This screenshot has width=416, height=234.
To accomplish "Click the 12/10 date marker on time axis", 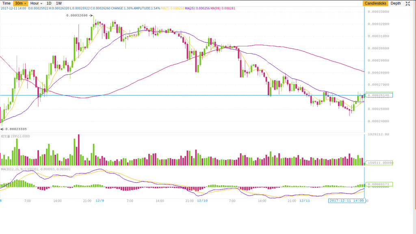I will tap(202, 201).
